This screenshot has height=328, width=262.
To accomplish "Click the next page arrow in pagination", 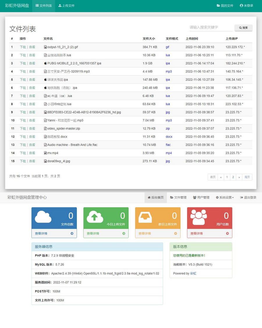I will (239, 177).
